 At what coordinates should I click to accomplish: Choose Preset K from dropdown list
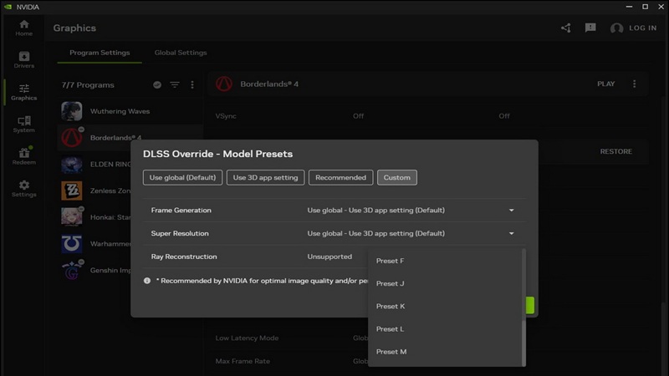(x=391, y=307)
